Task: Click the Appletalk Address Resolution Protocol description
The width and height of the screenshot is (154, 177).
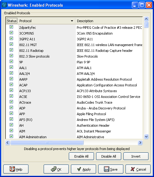Action: 104,79
